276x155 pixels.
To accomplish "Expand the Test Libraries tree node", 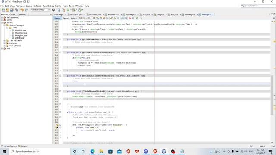I will [5, 46].
